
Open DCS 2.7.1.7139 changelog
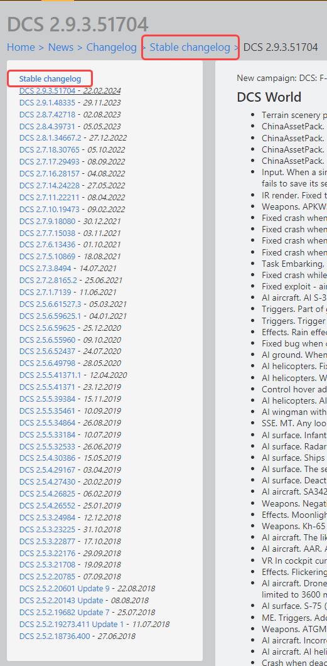[x=45, y=293]
